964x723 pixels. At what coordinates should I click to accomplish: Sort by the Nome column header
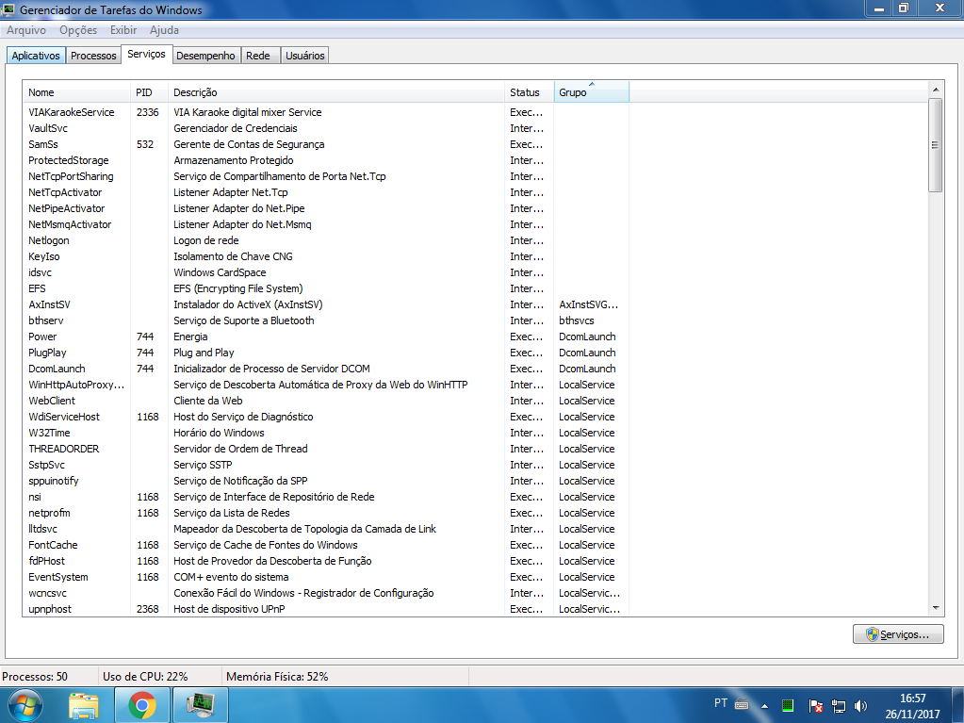pyautogui.click(x=76, y=92)
